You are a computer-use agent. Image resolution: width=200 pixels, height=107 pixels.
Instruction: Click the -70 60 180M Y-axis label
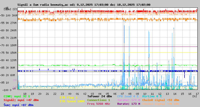pyautogui.click(x=10, y=45)
